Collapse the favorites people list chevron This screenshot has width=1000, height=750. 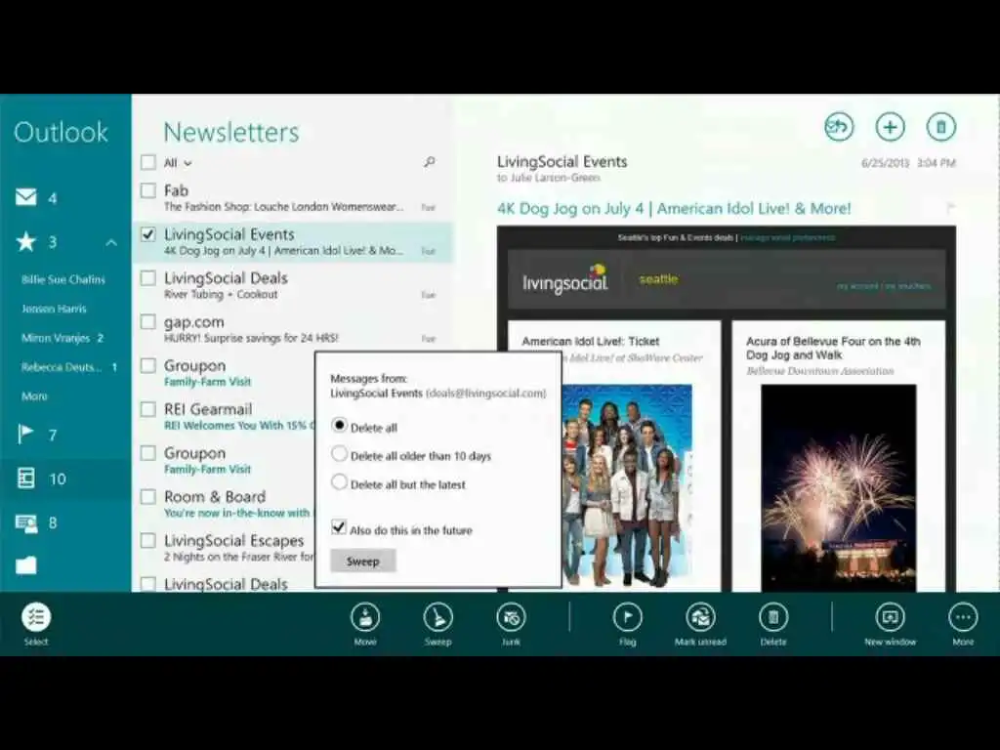click(111, 242)
